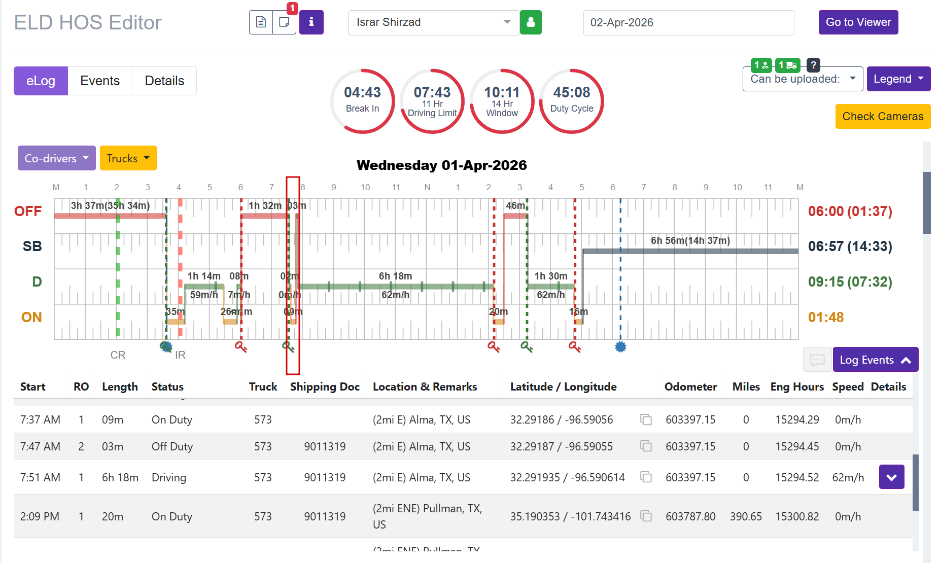
Task: Click the Status column header
Action: pos(167,386)
